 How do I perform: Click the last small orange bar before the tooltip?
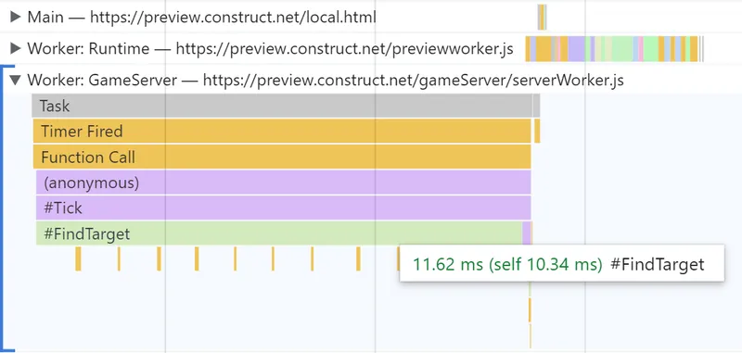(x=358, y=258)
